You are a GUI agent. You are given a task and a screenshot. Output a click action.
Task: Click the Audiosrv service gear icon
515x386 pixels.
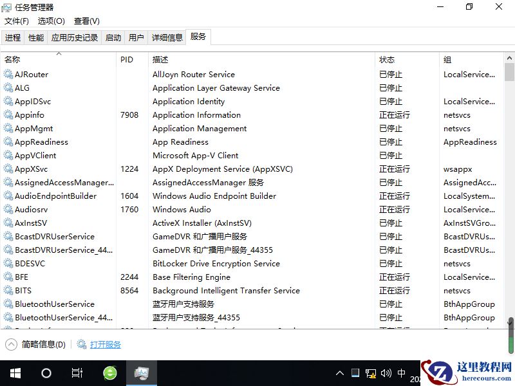click(7, 209)
